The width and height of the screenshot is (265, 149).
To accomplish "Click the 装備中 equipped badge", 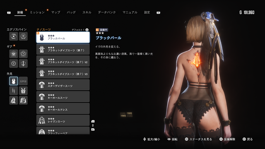I will pos(102,30).
